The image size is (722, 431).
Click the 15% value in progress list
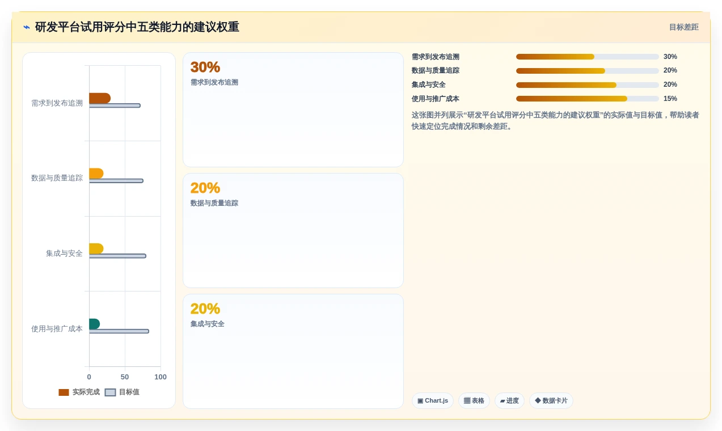coord(670,99)
